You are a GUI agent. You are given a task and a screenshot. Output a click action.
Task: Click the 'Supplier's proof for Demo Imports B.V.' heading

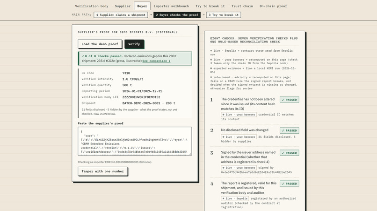(x=127, y=32)
